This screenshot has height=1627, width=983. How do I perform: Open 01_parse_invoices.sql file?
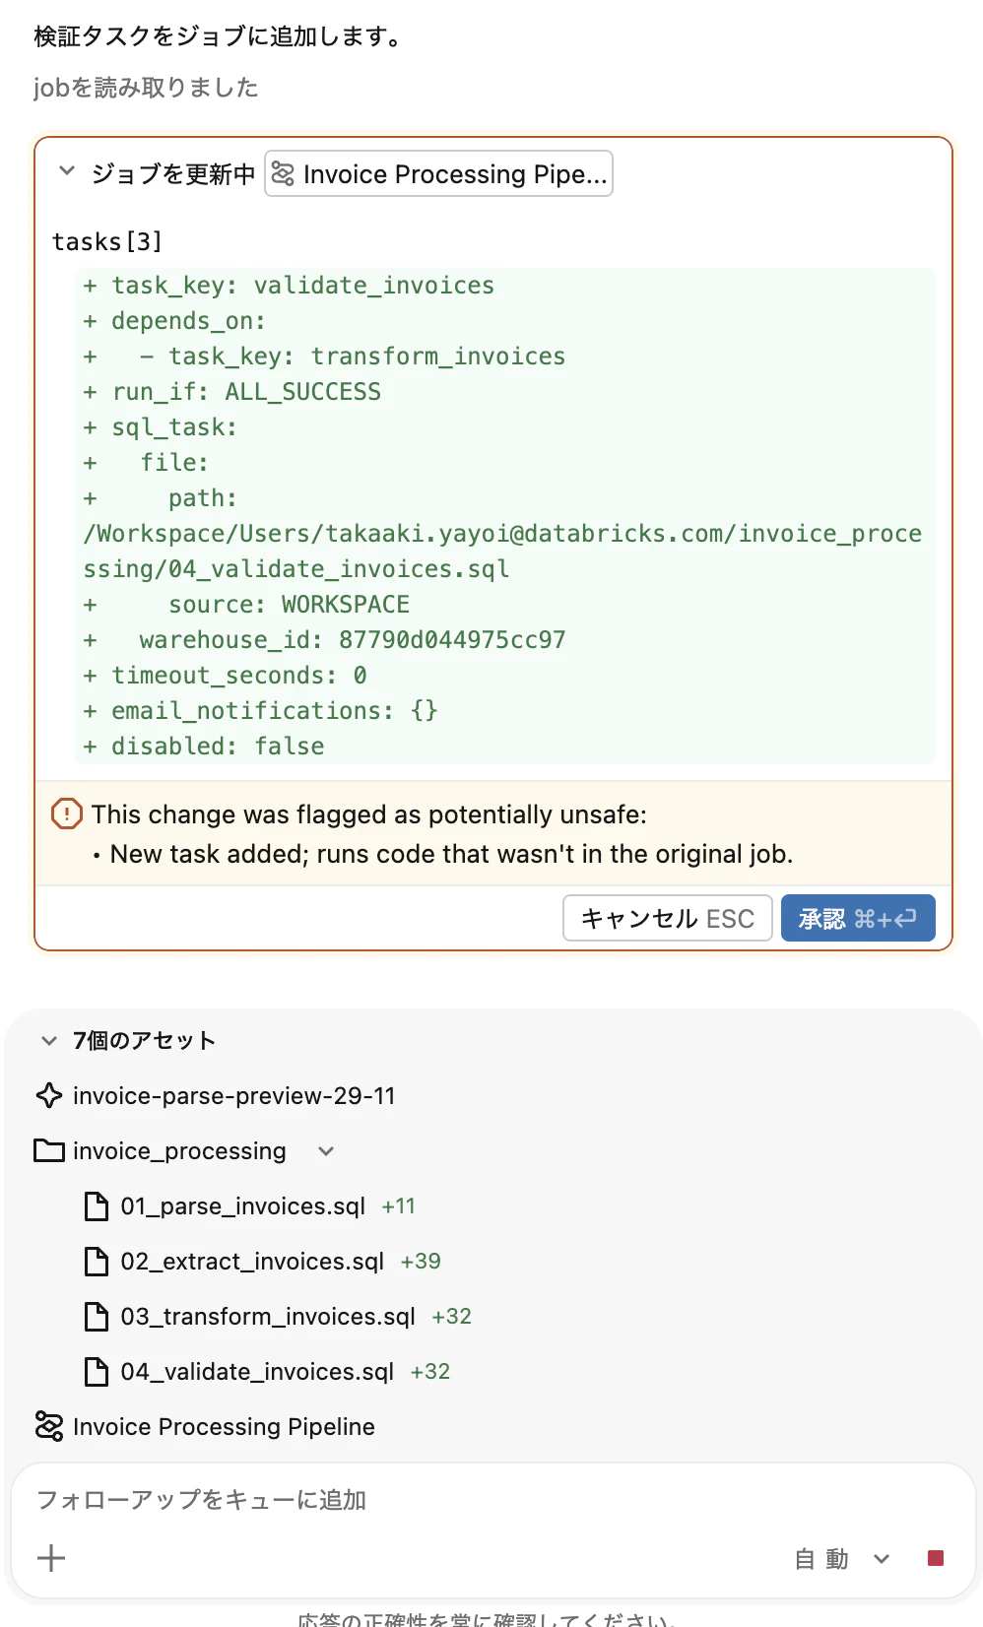(242, 1205)
